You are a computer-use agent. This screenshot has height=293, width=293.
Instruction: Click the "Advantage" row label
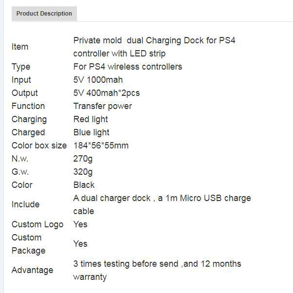[x=32, y=270]
